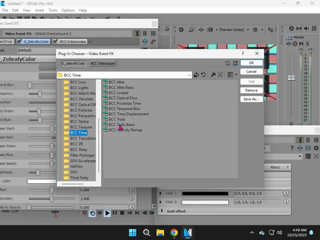Toggle Split Screen View in preview
The image size is (320, 240).
[210, 30]
